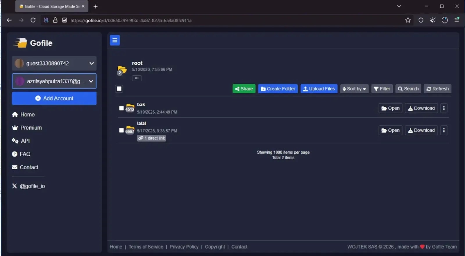The image size is (465, 256).
Task: Open a new browser tab
Action: [x=95, y=6]
